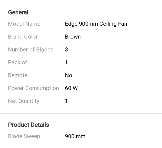Click the Power Consumption label
This screenshot has width=162, height=148.
(33, 88)
